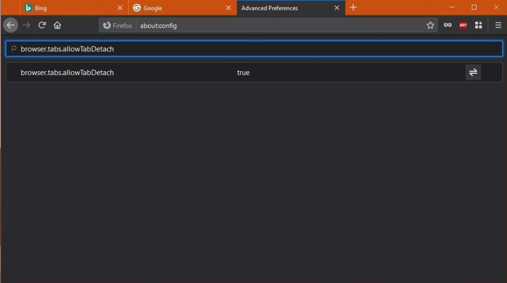The height and width of the screenshot is (283, 507).
Task: Click the tiles extension toolbar icon
Action: [479, 25]
